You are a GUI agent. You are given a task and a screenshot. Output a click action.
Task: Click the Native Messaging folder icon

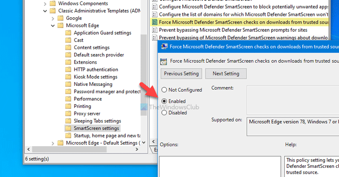tap(68, 84)
